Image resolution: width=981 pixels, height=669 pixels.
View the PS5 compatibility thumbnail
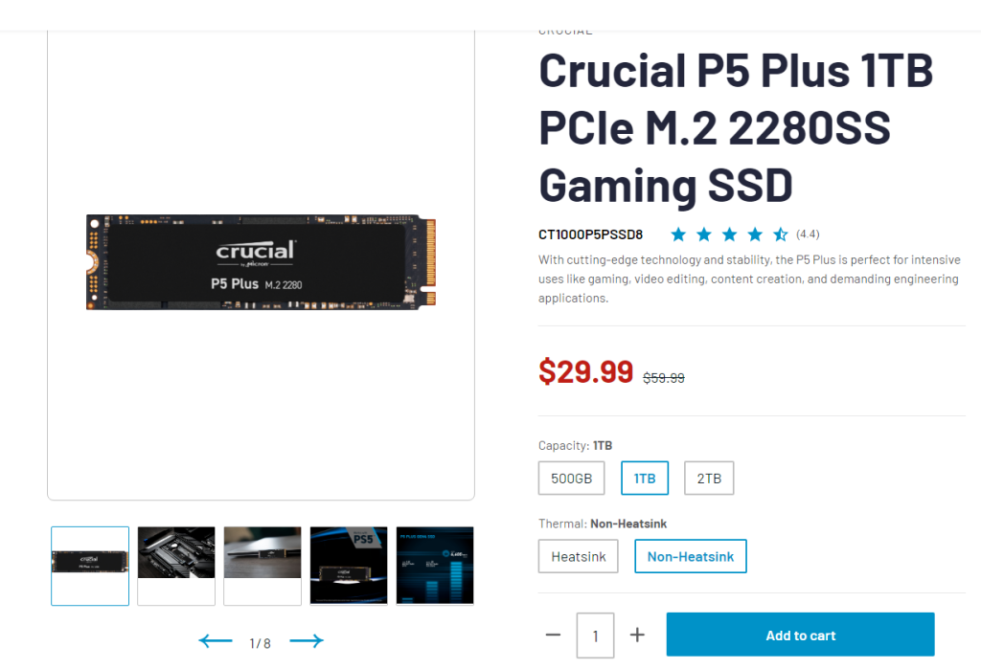click(349, 566)
